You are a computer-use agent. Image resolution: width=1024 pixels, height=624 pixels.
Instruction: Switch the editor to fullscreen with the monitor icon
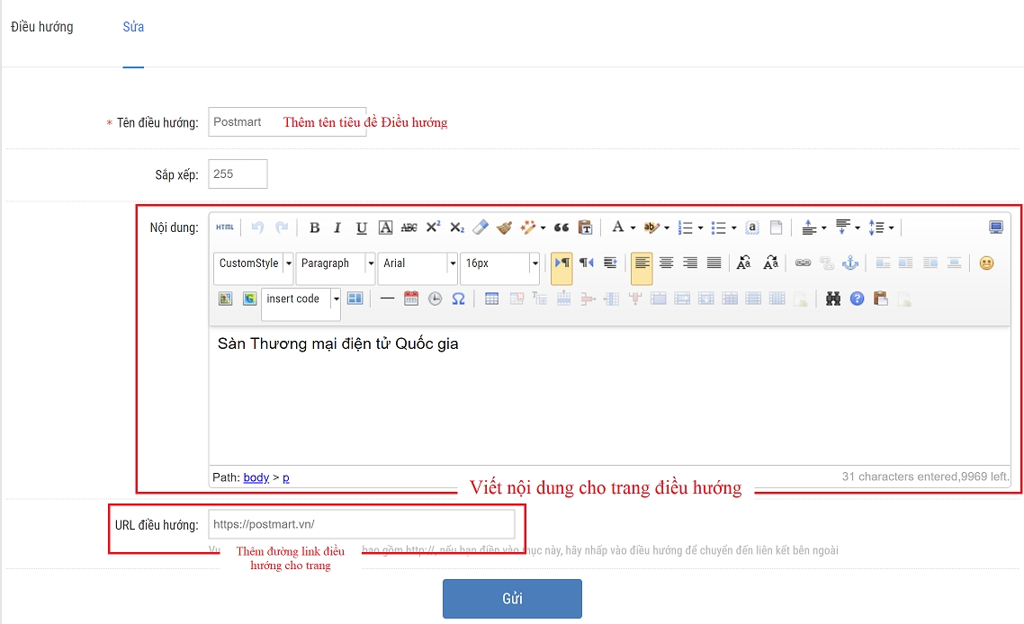point(996,227)
